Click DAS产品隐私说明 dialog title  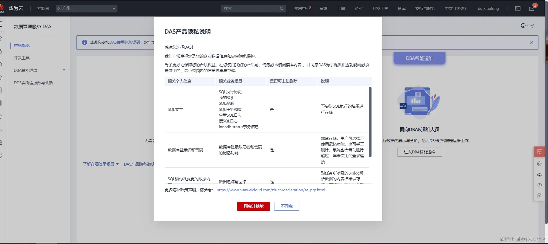[x=188, y=32]
